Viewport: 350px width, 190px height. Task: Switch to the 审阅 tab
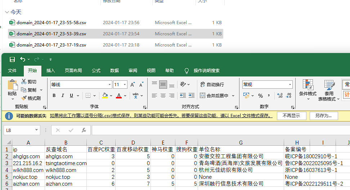coord(133,71)
